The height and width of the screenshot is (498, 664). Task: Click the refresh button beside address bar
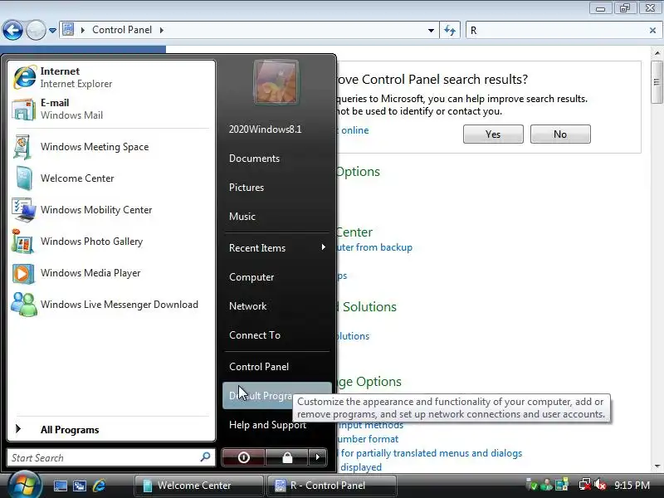pyautogui.click(x=450, y=30)
